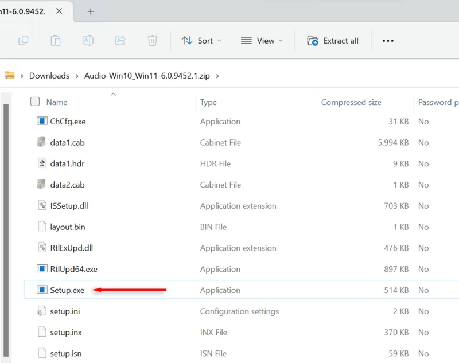
Task: Open the See more ellipsis menu
Action: [387, 40]
